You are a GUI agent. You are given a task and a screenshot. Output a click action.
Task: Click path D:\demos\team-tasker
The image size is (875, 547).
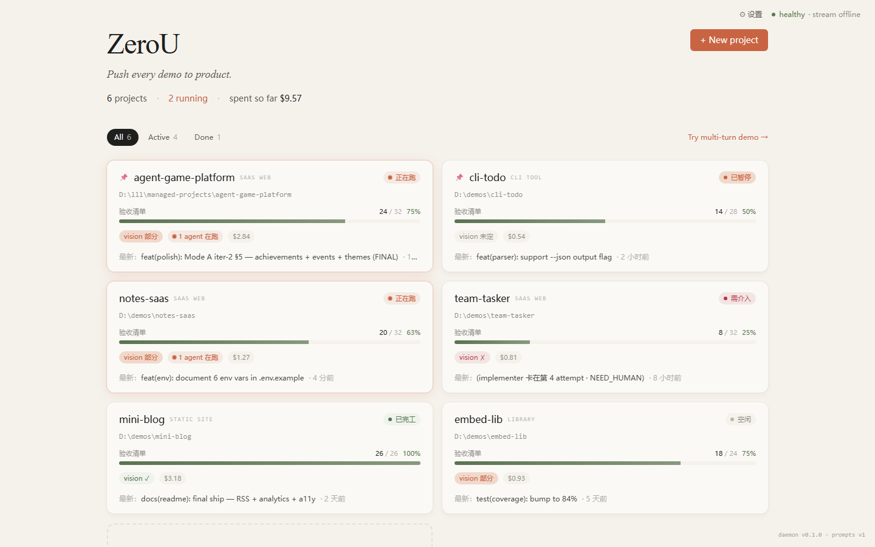tap(495, 315)
